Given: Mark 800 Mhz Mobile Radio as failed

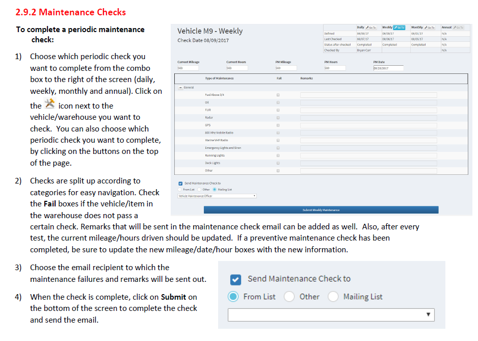Looking at the screenshot, I should [278, 133].
